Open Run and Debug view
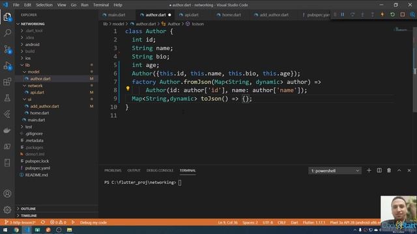This screenshot has width=417, height=234. 7,66
